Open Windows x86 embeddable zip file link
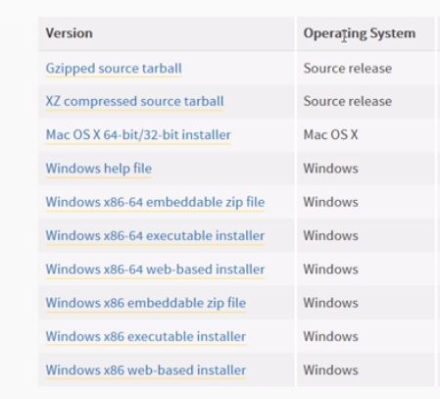Screen dimensions: 440x399 pos(146,303)
